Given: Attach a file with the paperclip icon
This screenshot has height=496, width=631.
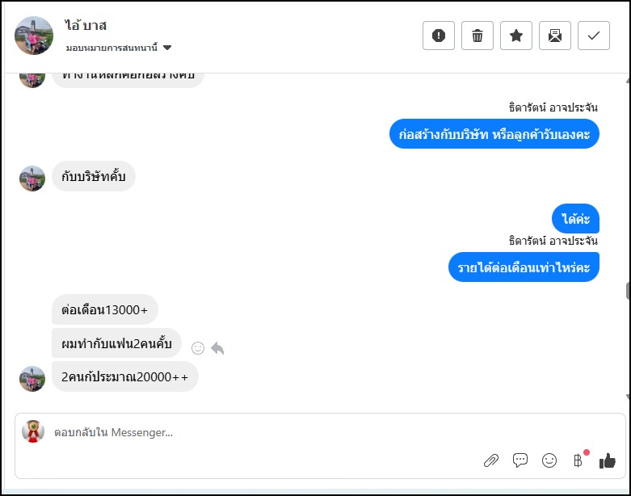Looking at the screenshot, I should coord(491,460).
